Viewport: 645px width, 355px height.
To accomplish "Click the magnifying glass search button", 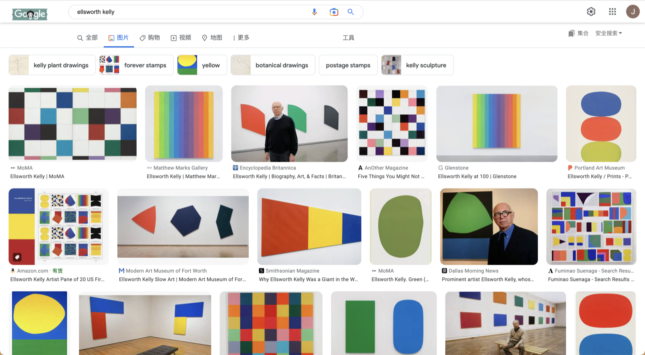I will [x=351, y=12].
